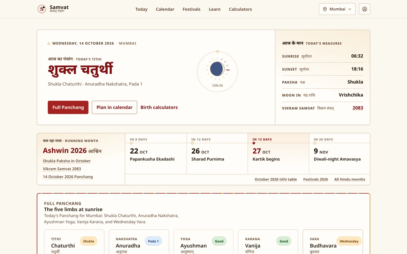The width and height of the screenshot is (407, 254).
Task: Click the Good badge on Yoga card
Action: coord(219,241)
